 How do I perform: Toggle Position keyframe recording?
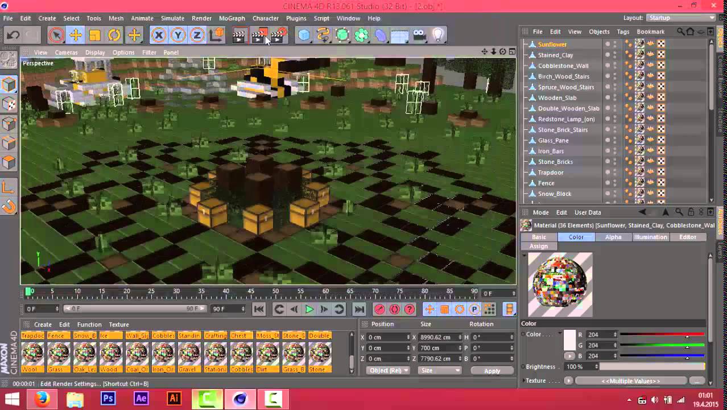tap(429, 309)
